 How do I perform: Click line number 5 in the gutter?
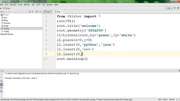pos(46,35)
